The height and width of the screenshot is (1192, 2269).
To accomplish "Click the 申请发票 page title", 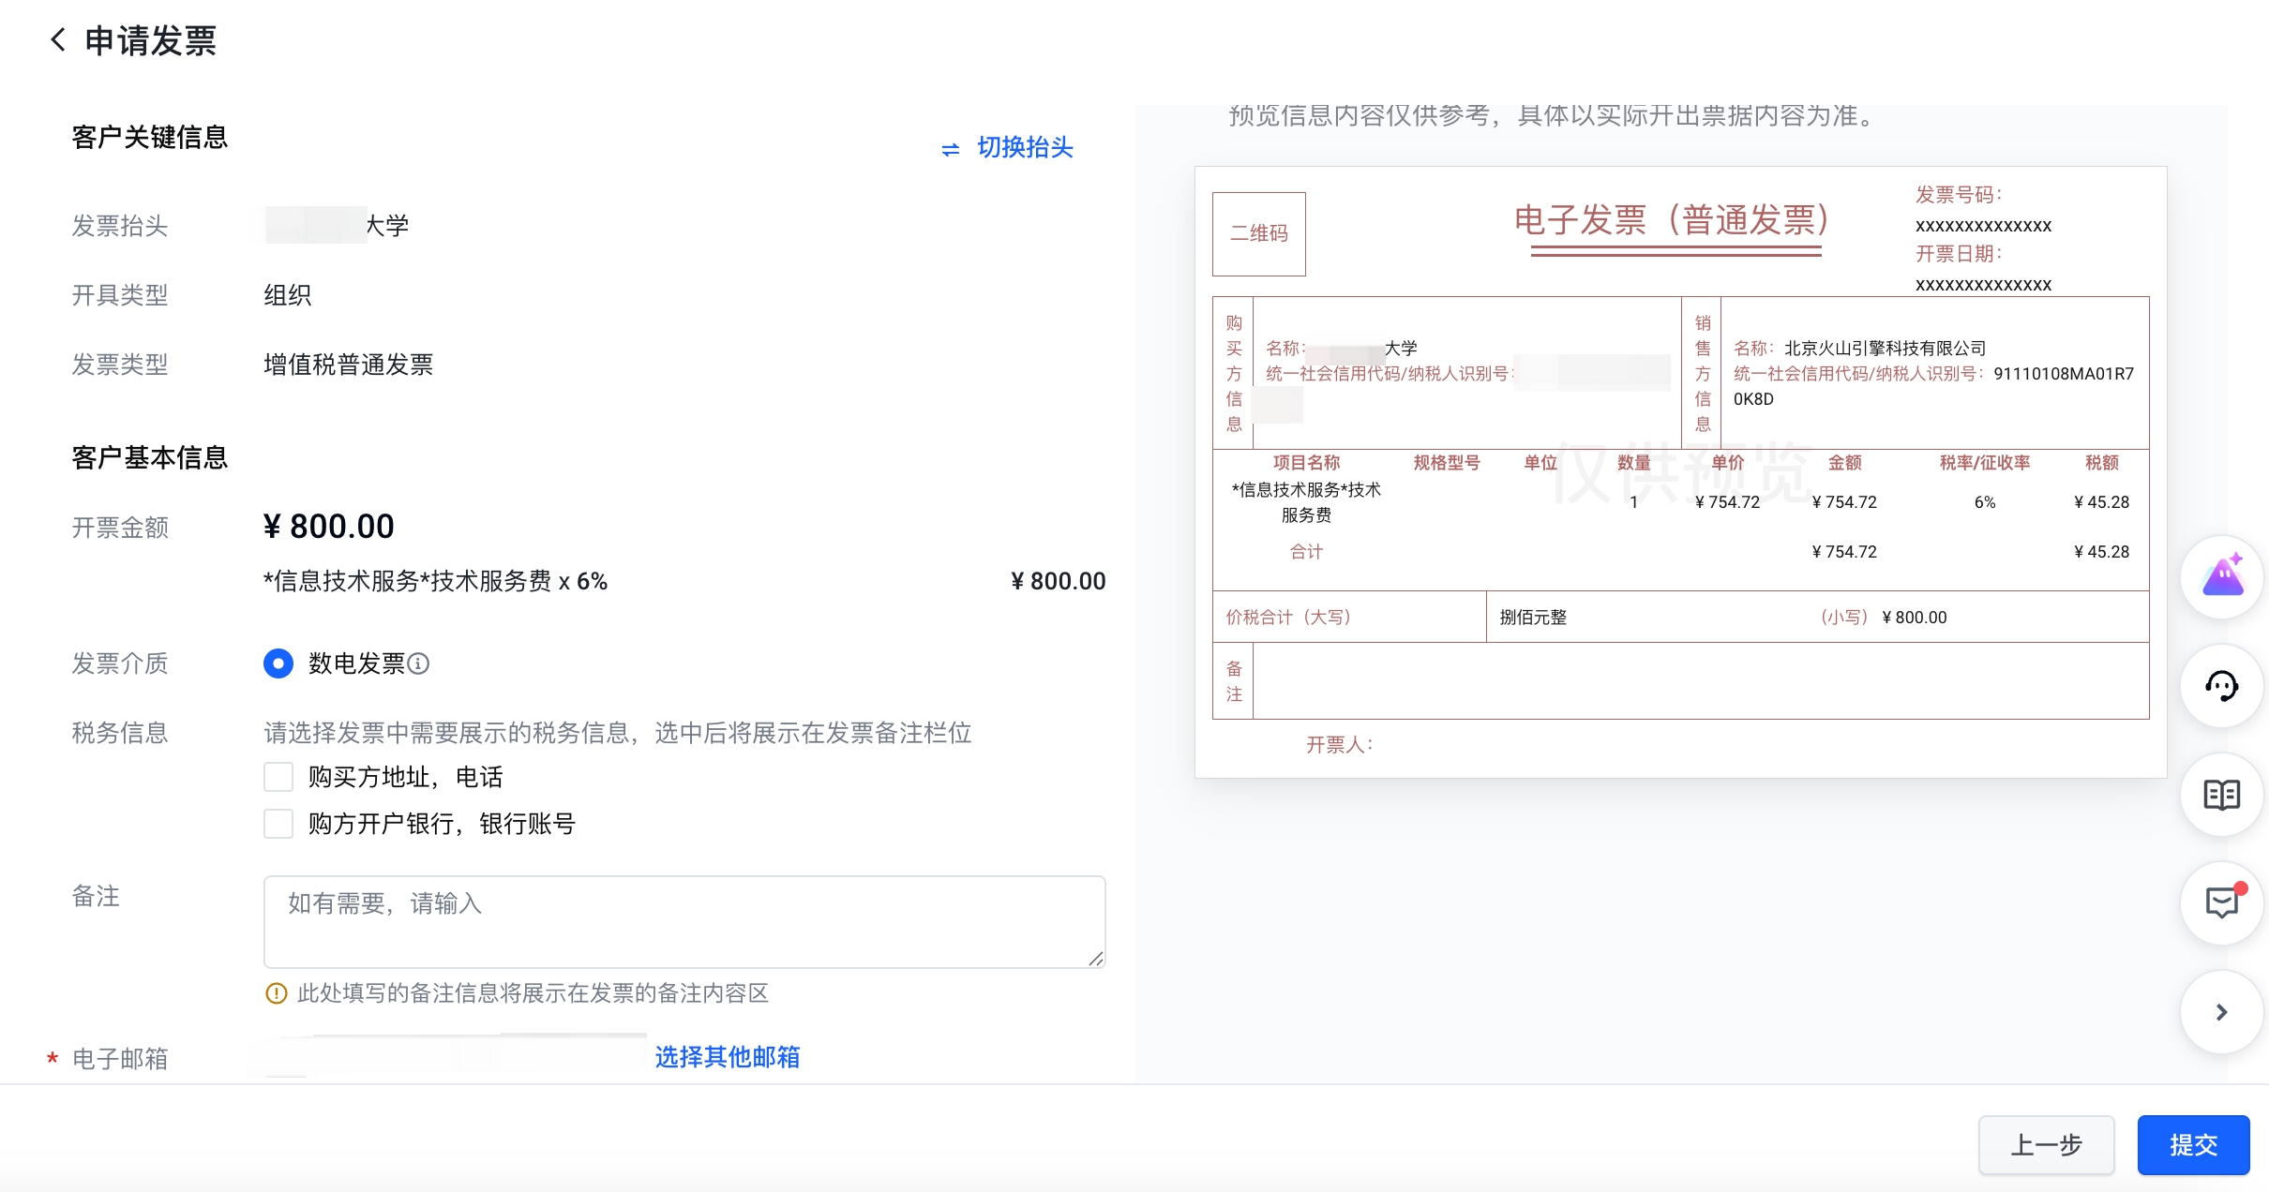I will point(151,40).
